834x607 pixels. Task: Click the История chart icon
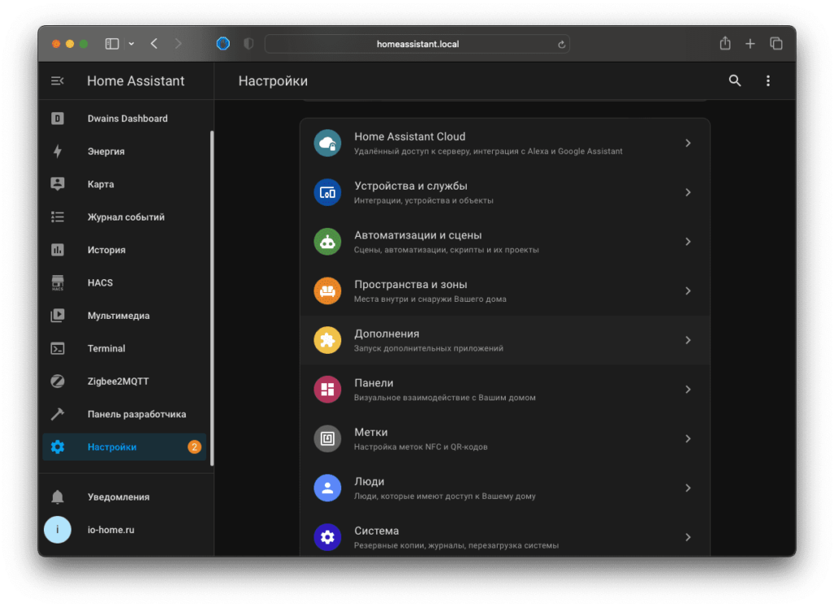click(x=58, y=250)
